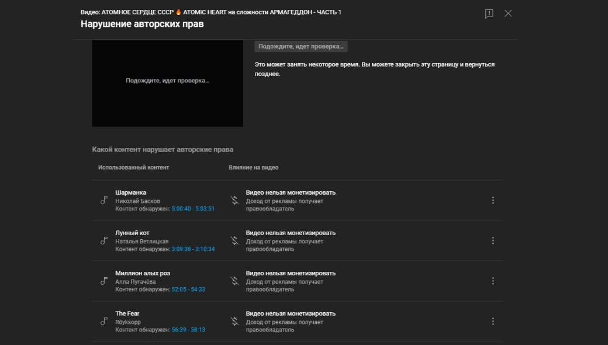Click the 'Какой контент нарушает авторские права' heading
Viewport: 608px width, 345px height.
click(x=163, y=150)
